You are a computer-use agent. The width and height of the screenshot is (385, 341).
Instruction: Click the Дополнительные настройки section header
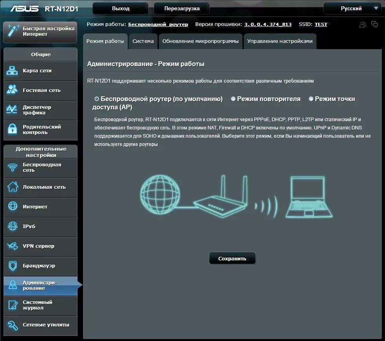41,152
